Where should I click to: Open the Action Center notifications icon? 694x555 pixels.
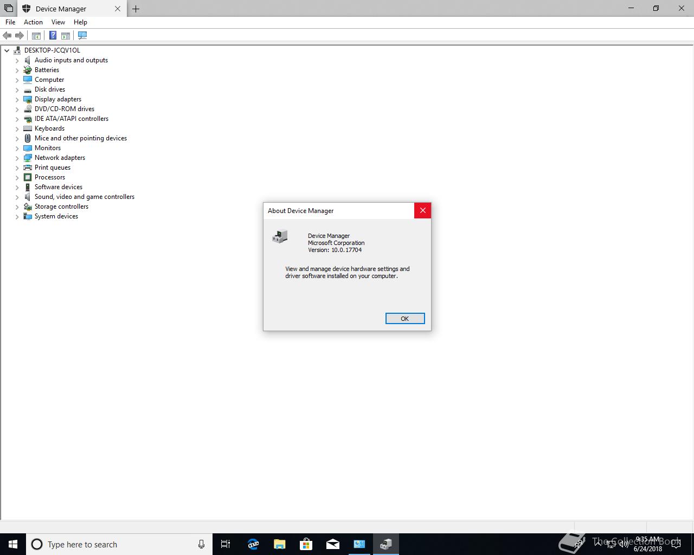pos(676,544)
